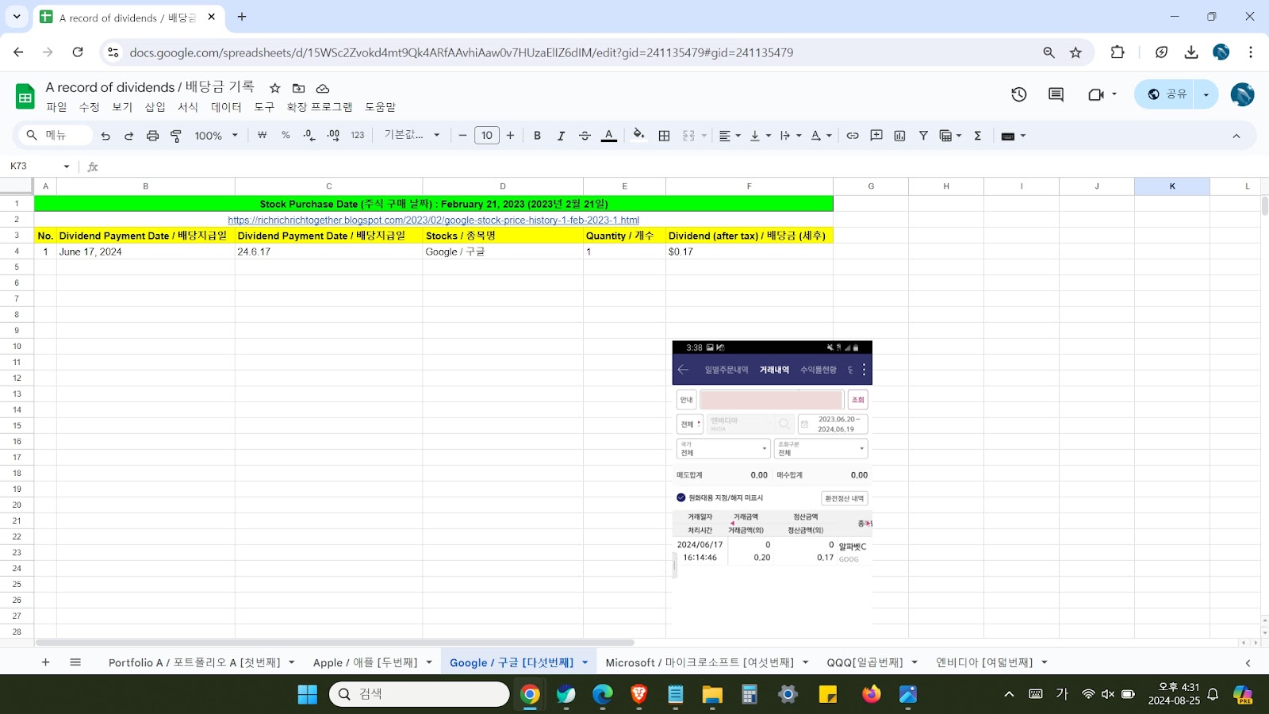This screenshot has width=1269, height=714.
Task: Click font size input field
Action: (487, 136)
